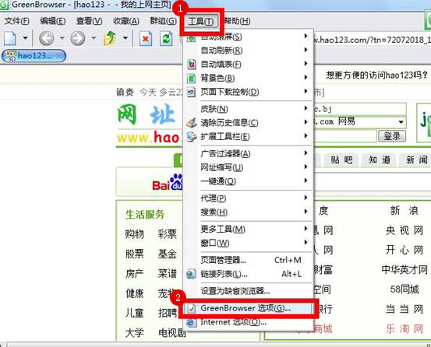Open the 工具(T) menu
The image size is (431, 347).
tap(201, 21)
